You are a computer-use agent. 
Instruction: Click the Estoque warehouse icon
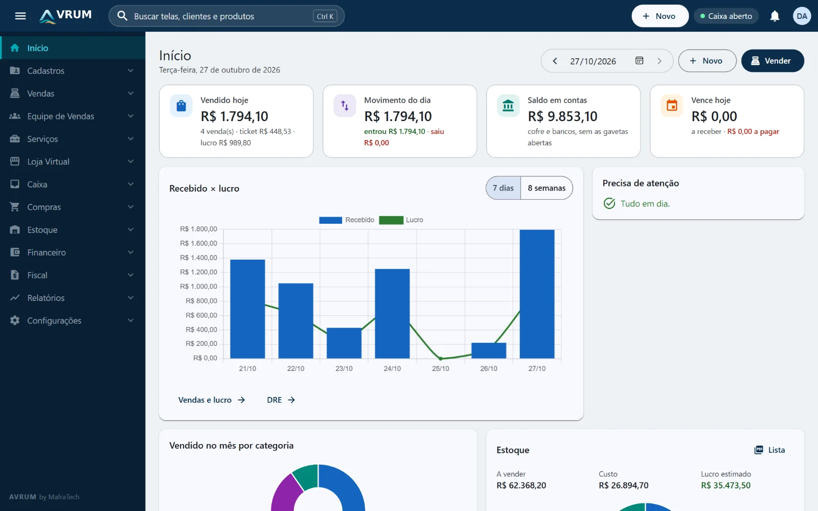click(x=15, y=229)
